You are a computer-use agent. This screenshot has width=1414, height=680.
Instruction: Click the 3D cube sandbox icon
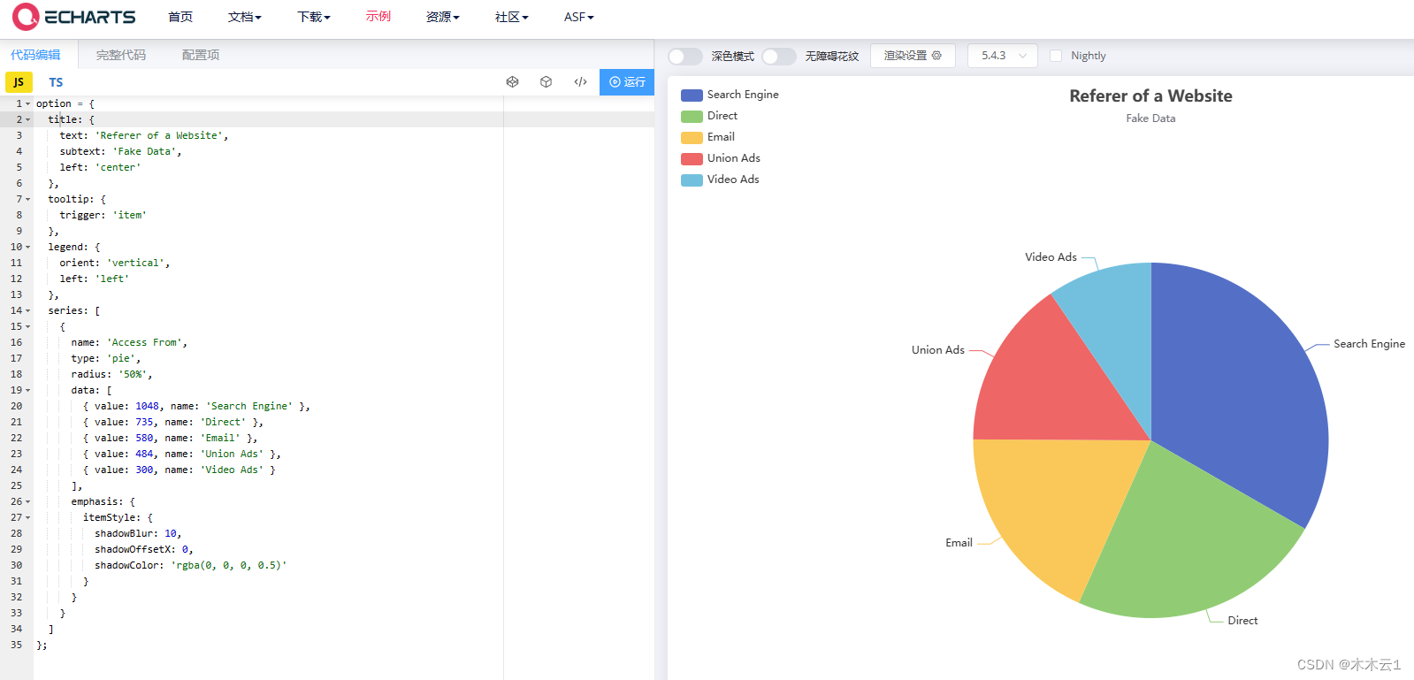(546, 81)
